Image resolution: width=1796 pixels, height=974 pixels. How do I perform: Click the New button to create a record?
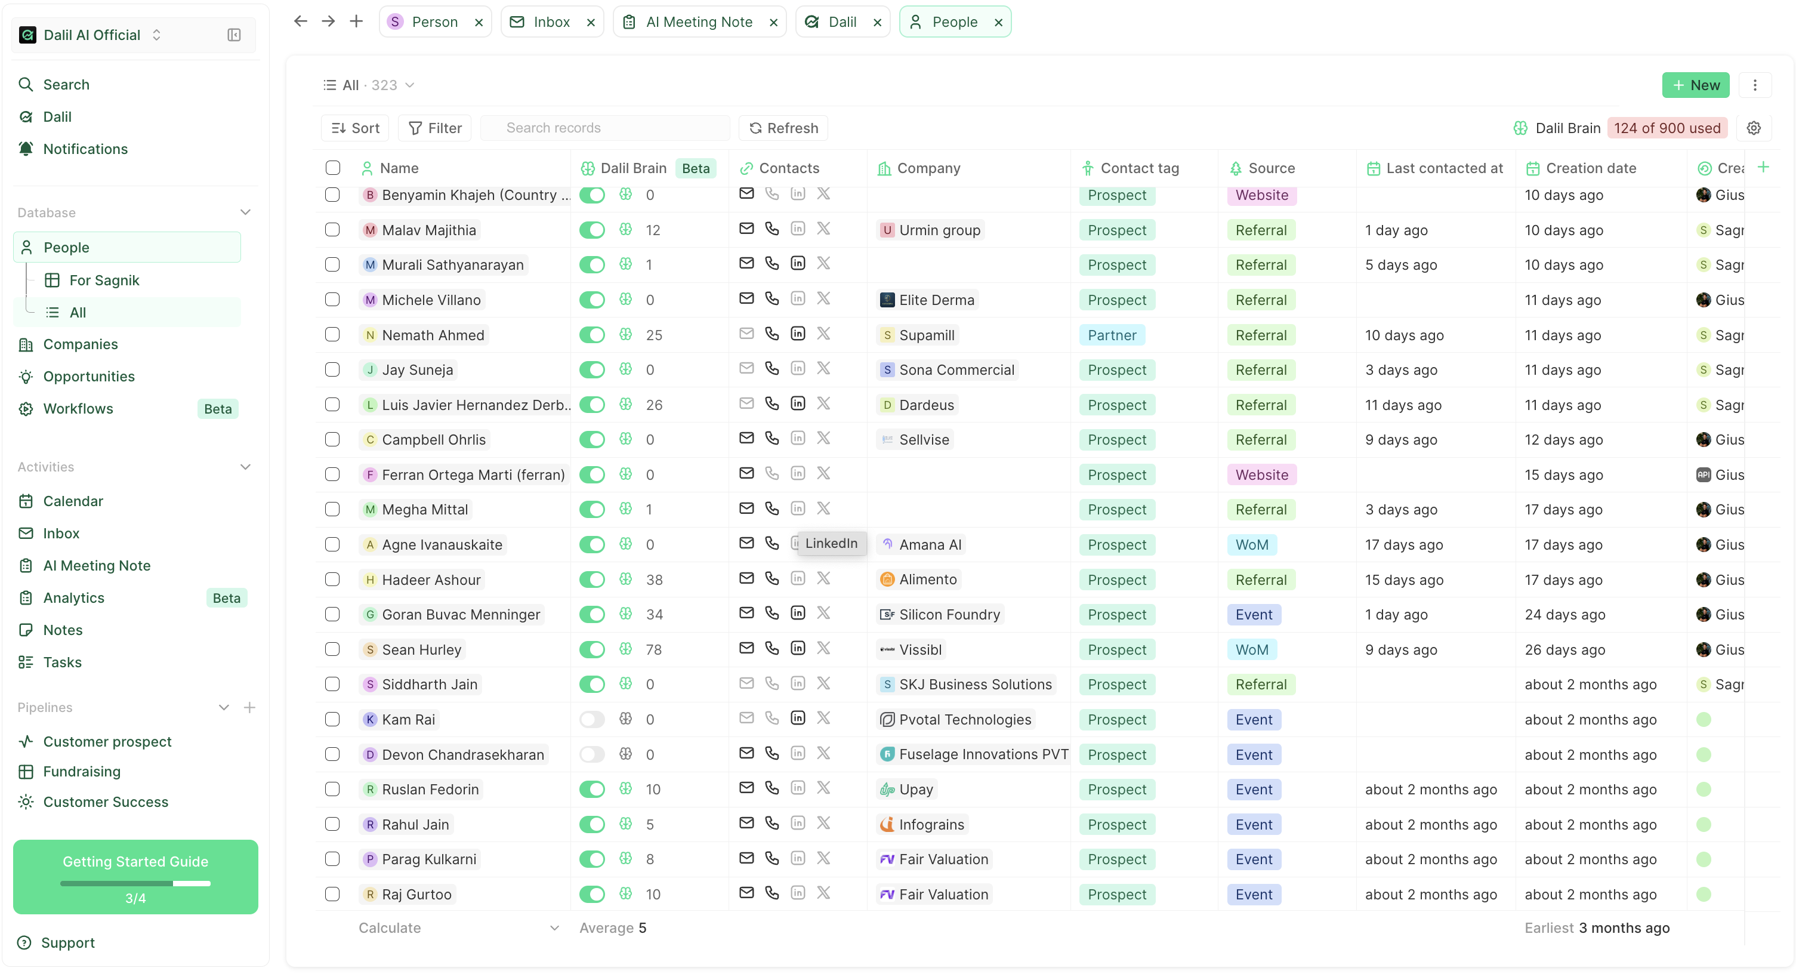pyautogui.click(x=1696, y=84)
